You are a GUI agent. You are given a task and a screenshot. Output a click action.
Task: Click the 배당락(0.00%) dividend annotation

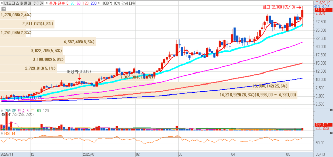point(79,72)
